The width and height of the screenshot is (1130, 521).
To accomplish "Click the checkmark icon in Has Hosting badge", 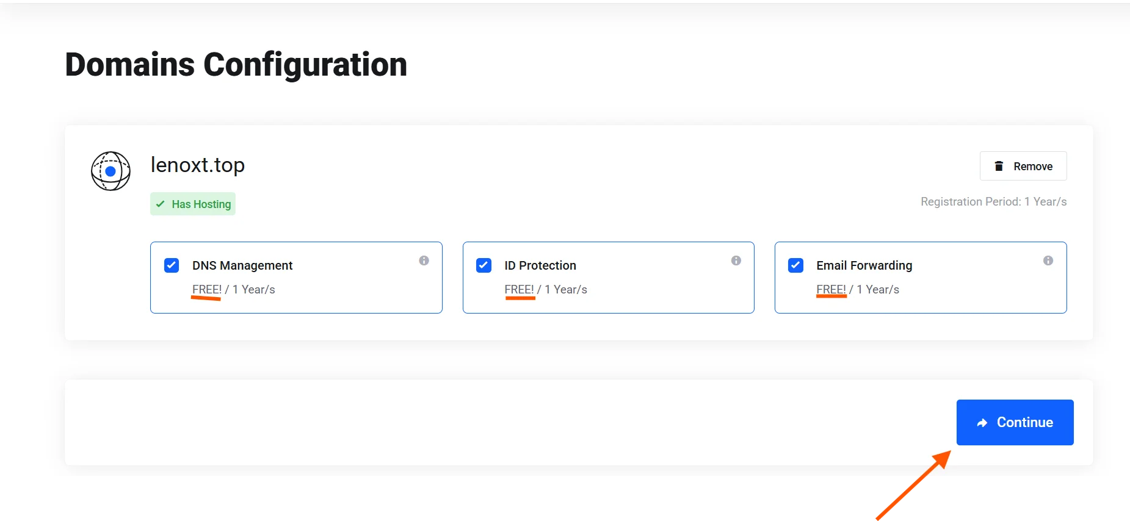I will click(161, 204).
